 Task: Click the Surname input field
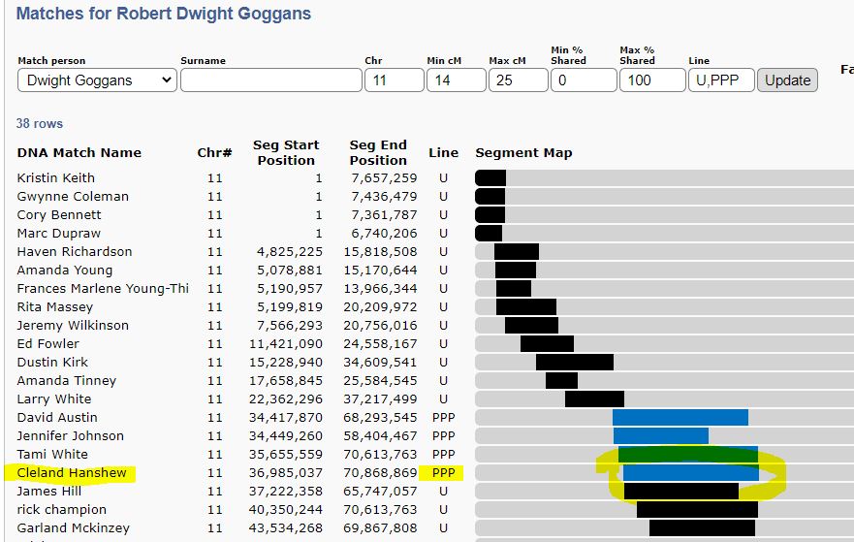[270, 80]
